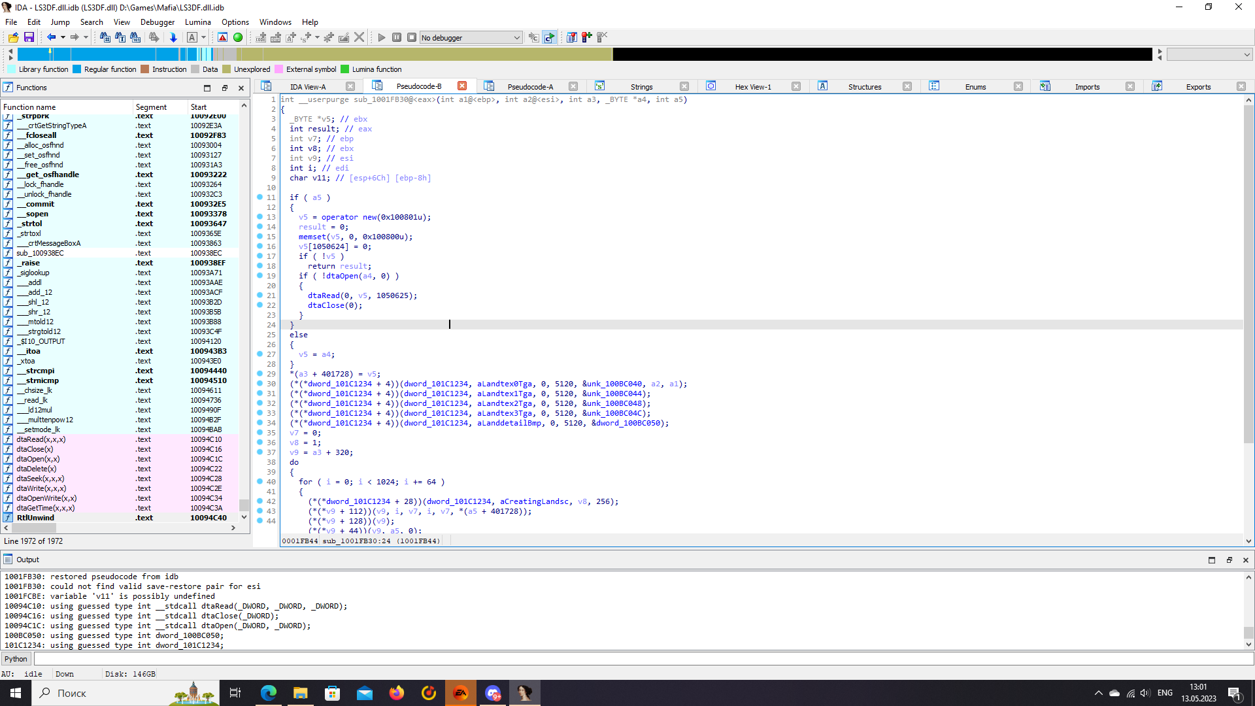Start process with the play icon
The height and width of the screenshot is (706, 1255).
tap(382, 37)
